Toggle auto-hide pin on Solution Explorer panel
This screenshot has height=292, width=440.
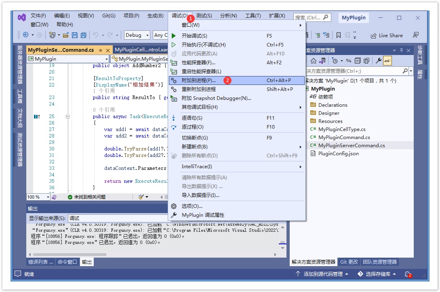[401, 50]
